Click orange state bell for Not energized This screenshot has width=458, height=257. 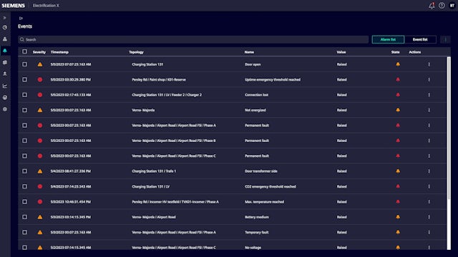[x=398, y=110]
